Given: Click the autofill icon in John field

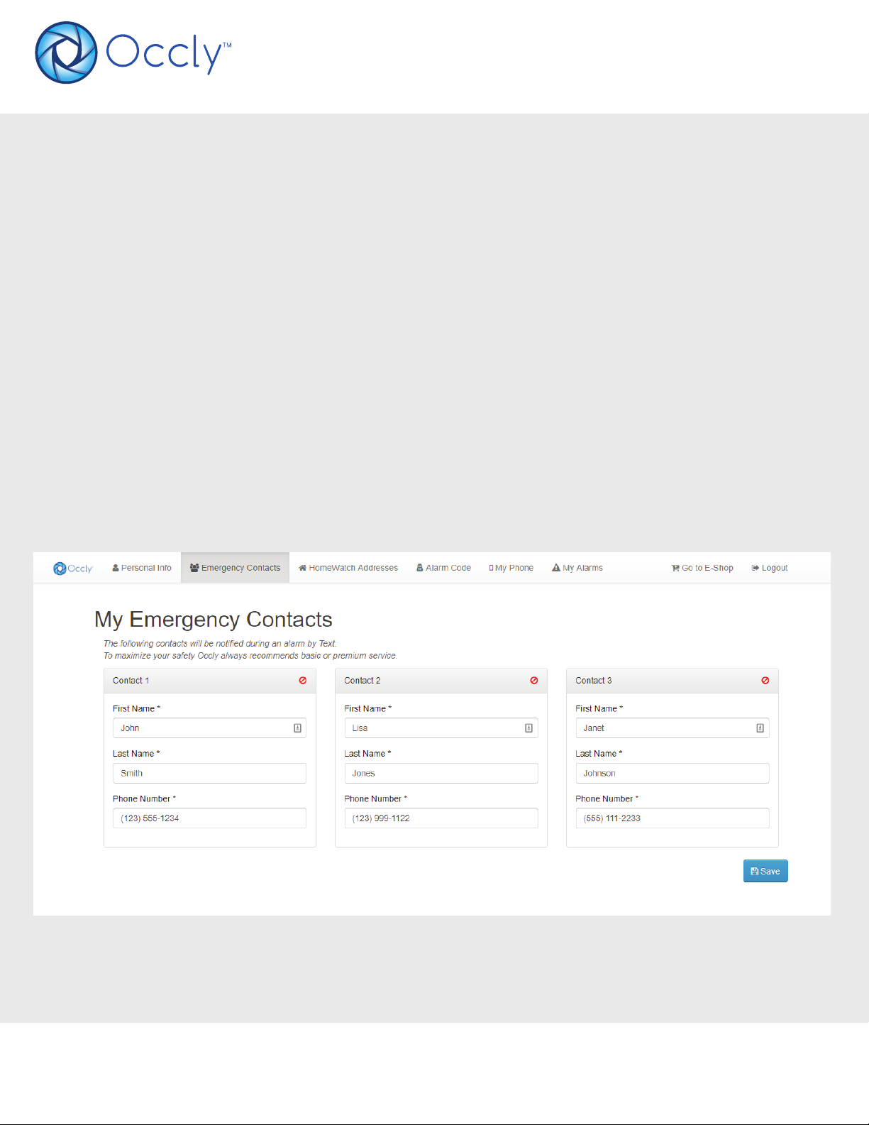Looking at the screenshot, I should (298, 728).
